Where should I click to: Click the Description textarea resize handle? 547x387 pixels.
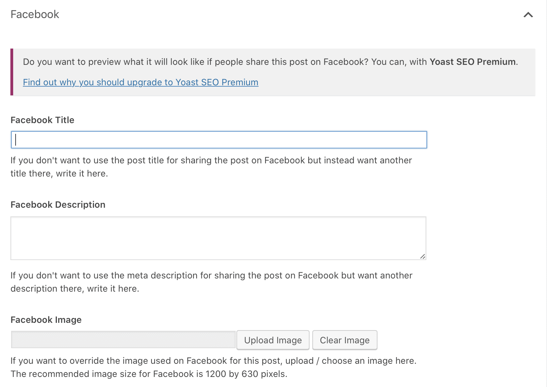click(423, 256)
